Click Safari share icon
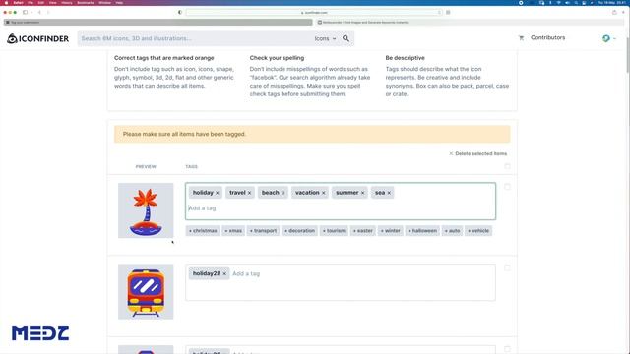The height and width of the screenshot is (354, 630). 614,12
